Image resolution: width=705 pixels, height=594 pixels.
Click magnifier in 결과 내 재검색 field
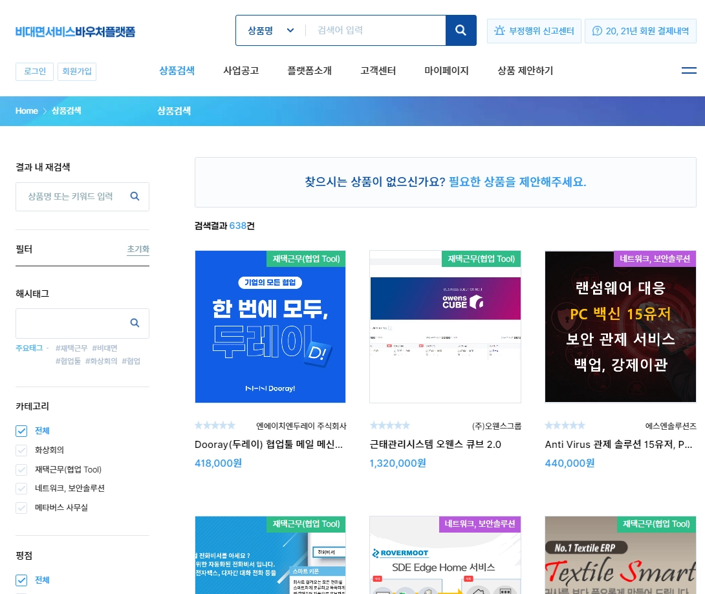coord(135,196)
